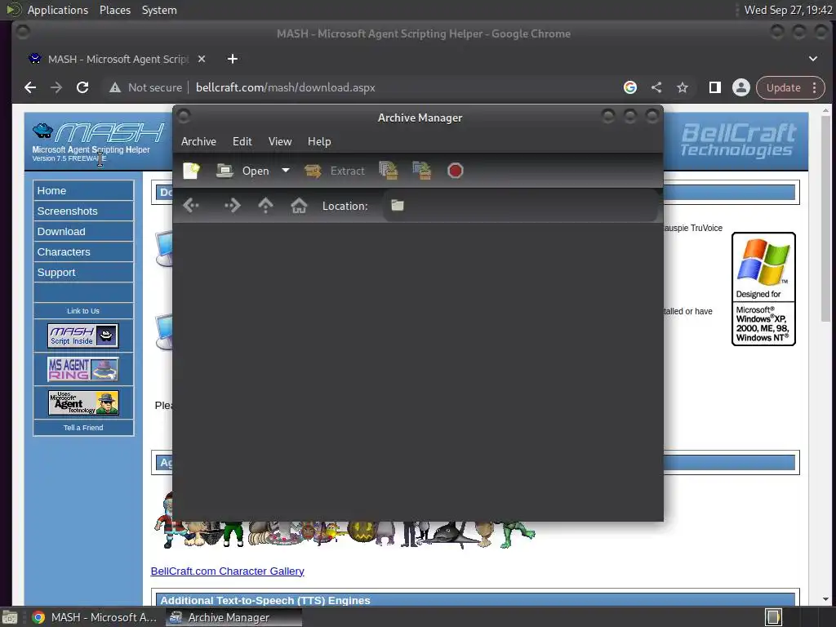Go to archive home location
This screenshot has height=627, width=836.
tap(299, 205)
